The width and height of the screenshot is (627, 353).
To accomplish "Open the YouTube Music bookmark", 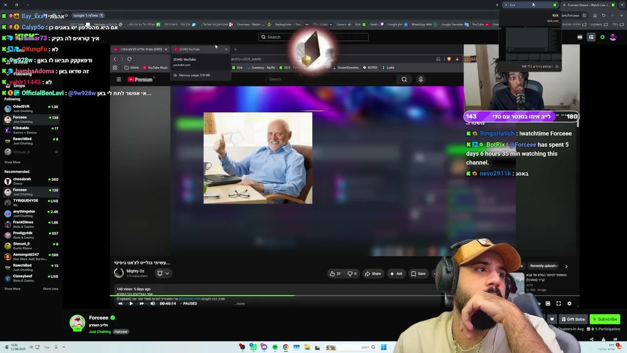I will pyautogui.click(x=155, y=68).
